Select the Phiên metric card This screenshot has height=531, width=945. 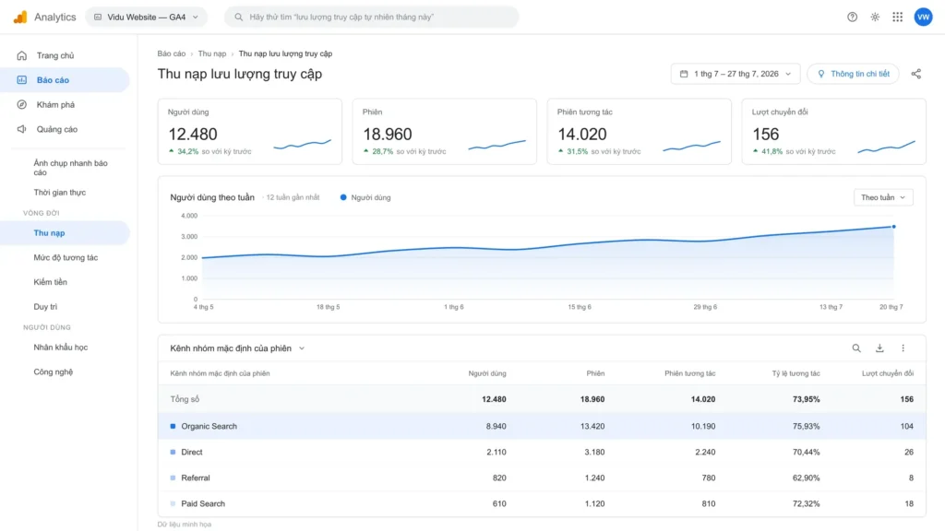444,131
